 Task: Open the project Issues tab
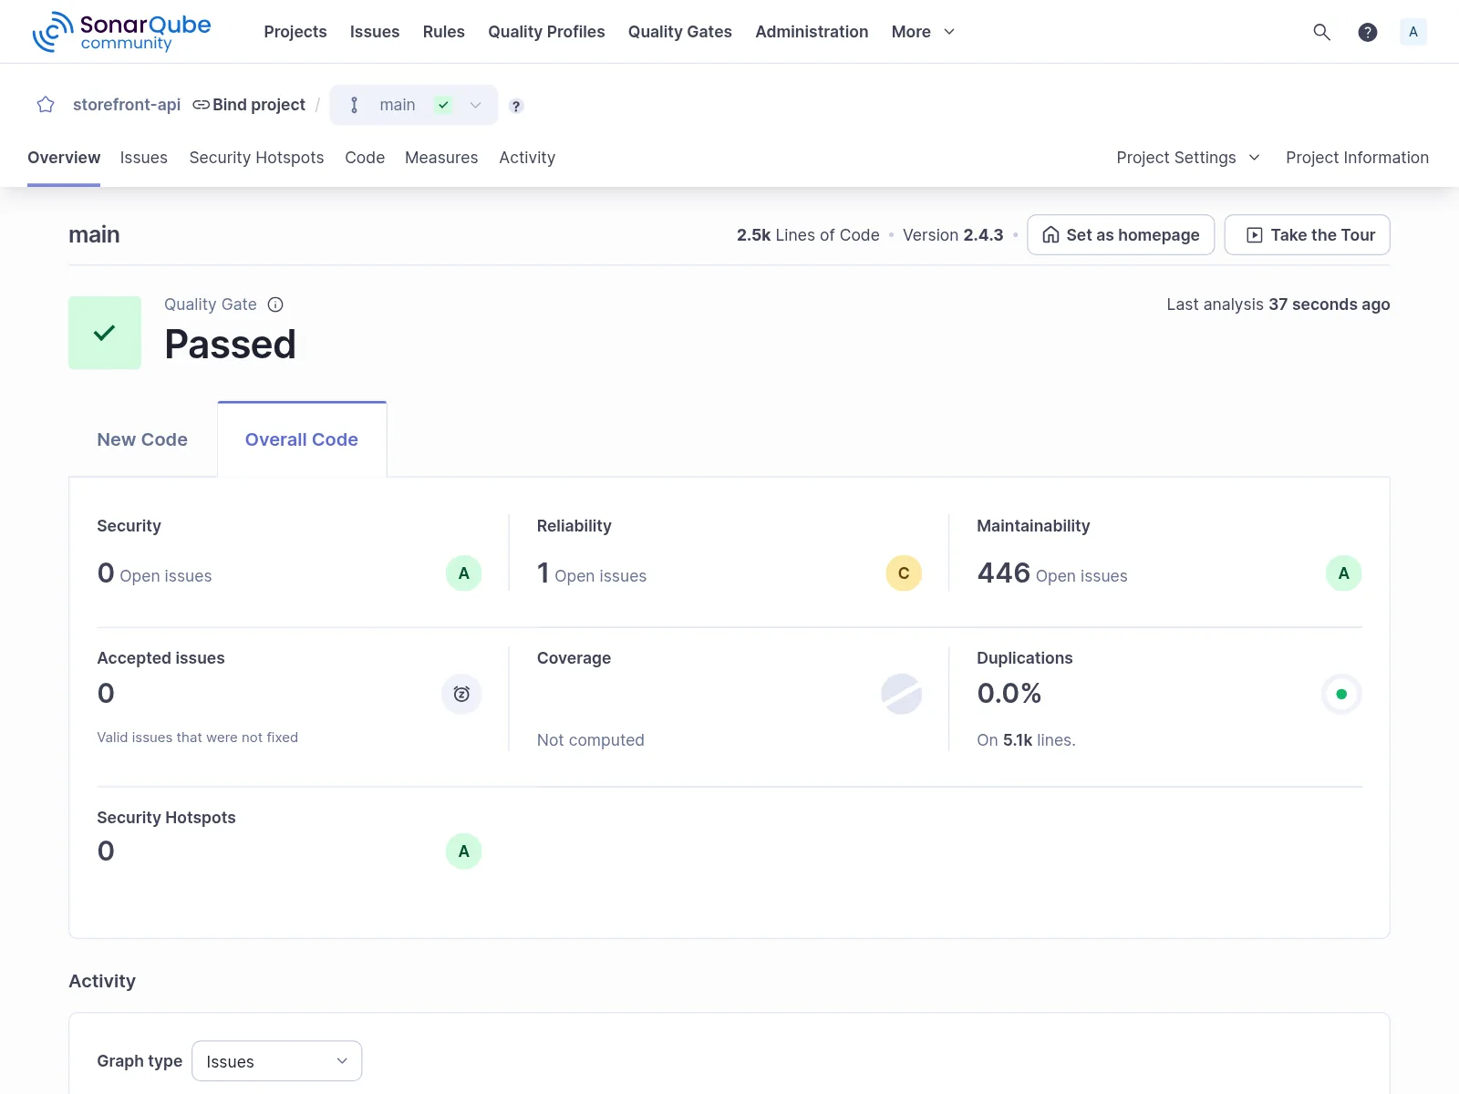(144, 158)
